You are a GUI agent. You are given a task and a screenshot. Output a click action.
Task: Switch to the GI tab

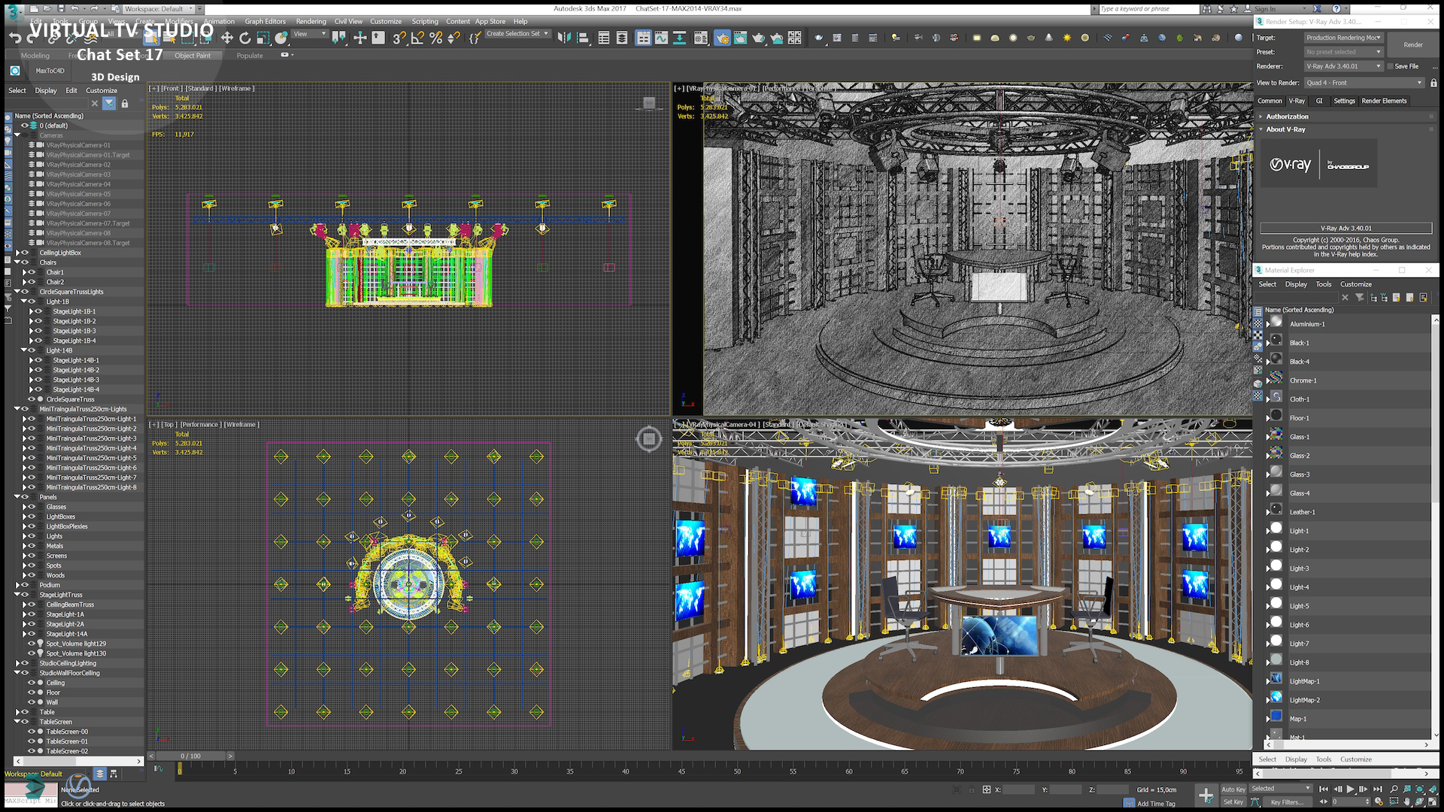coord(1318,101)
